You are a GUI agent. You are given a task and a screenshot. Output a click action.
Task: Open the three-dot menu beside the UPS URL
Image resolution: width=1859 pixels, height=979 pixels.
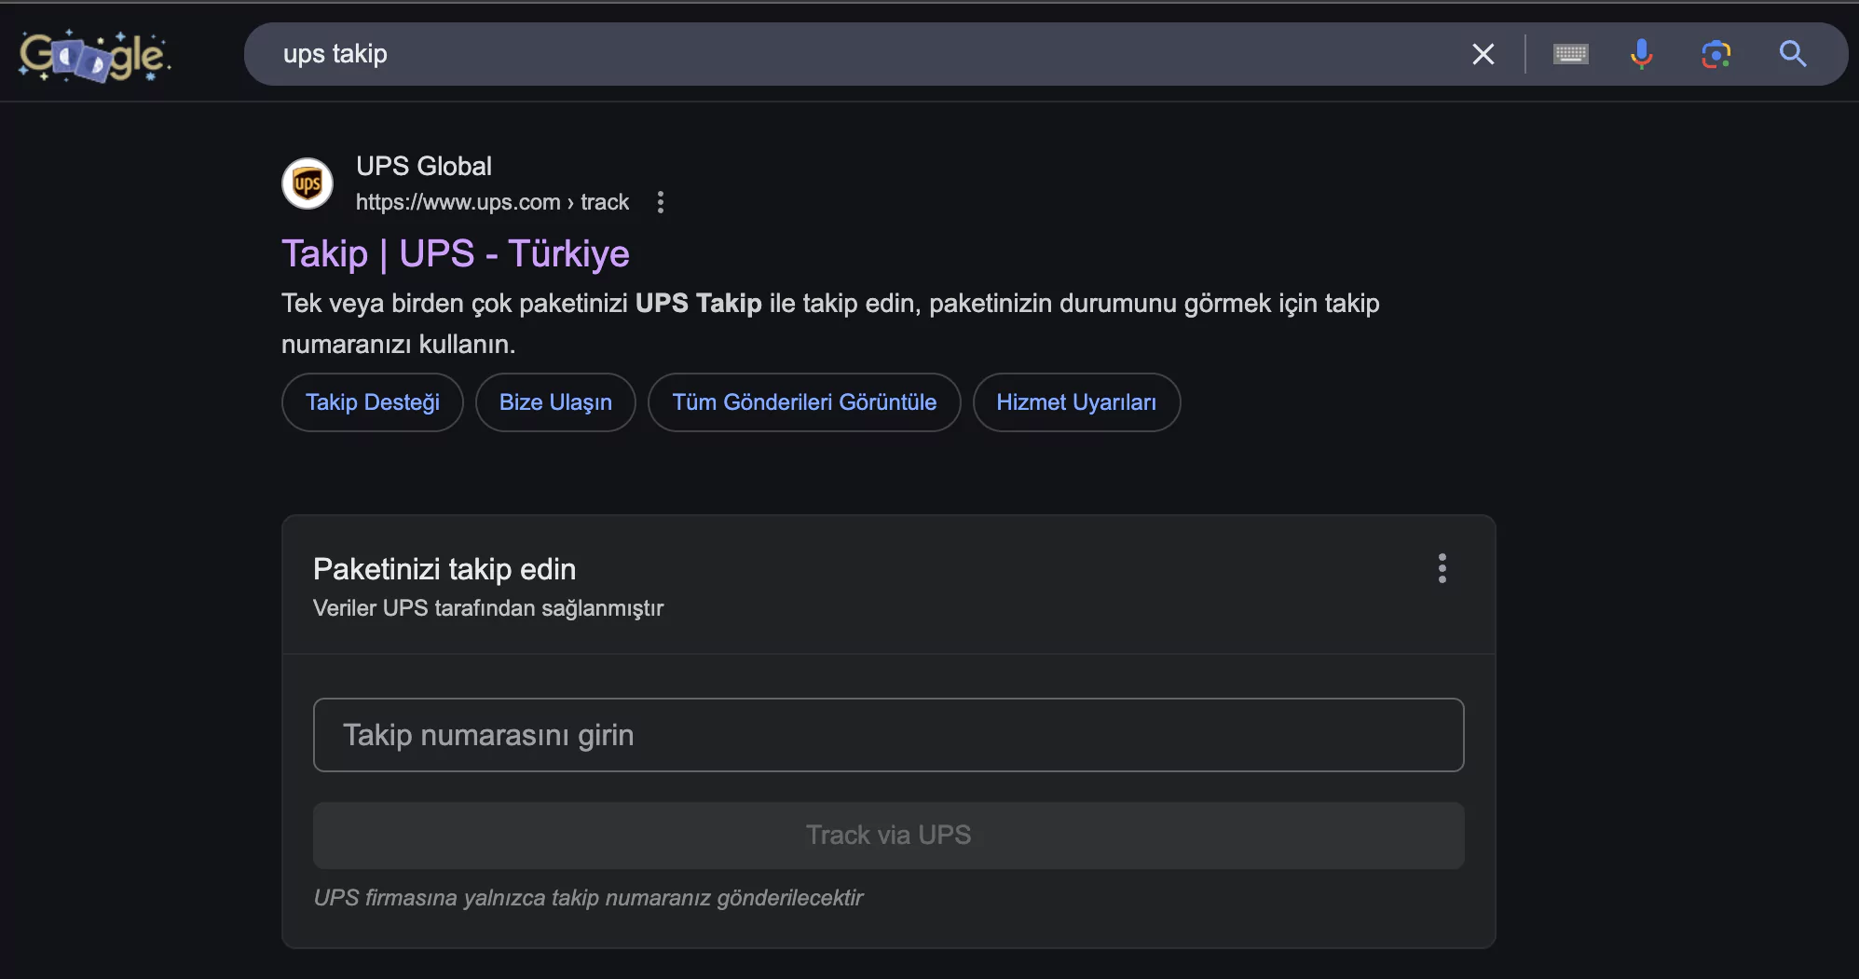(661, 202)
